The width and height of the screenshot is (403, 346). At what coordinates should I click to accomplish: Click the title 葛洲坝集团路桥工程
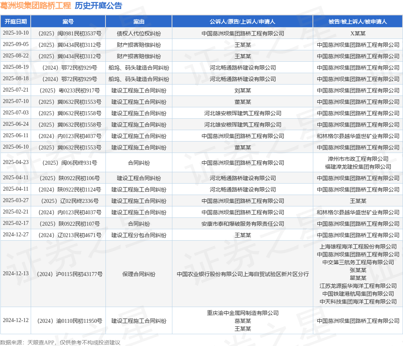point(35,6)
